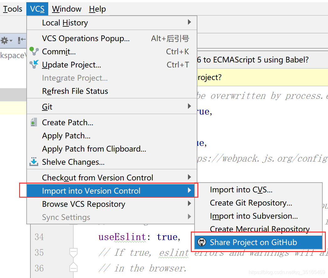Choose Import into CVS...
Image resolution: width=328 pixels, height=278 pixels.
click(x=258, y=190)
